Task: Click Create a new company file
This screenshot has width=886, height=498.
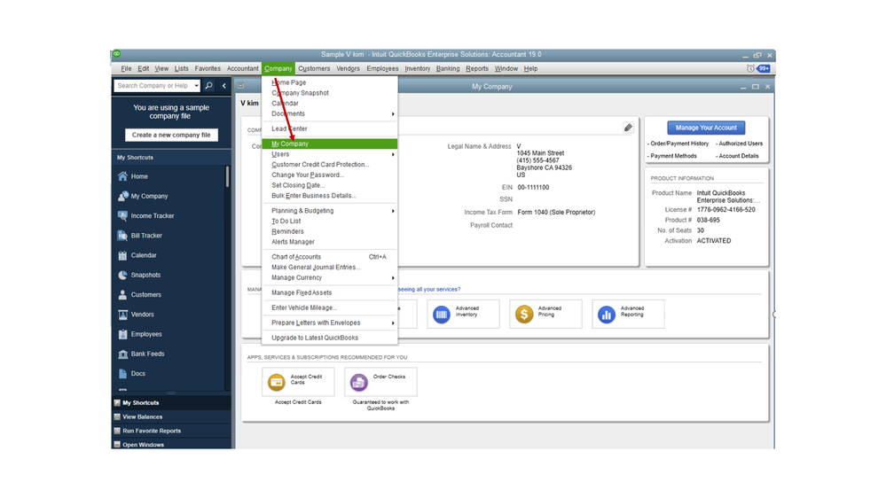Action: 171,135
